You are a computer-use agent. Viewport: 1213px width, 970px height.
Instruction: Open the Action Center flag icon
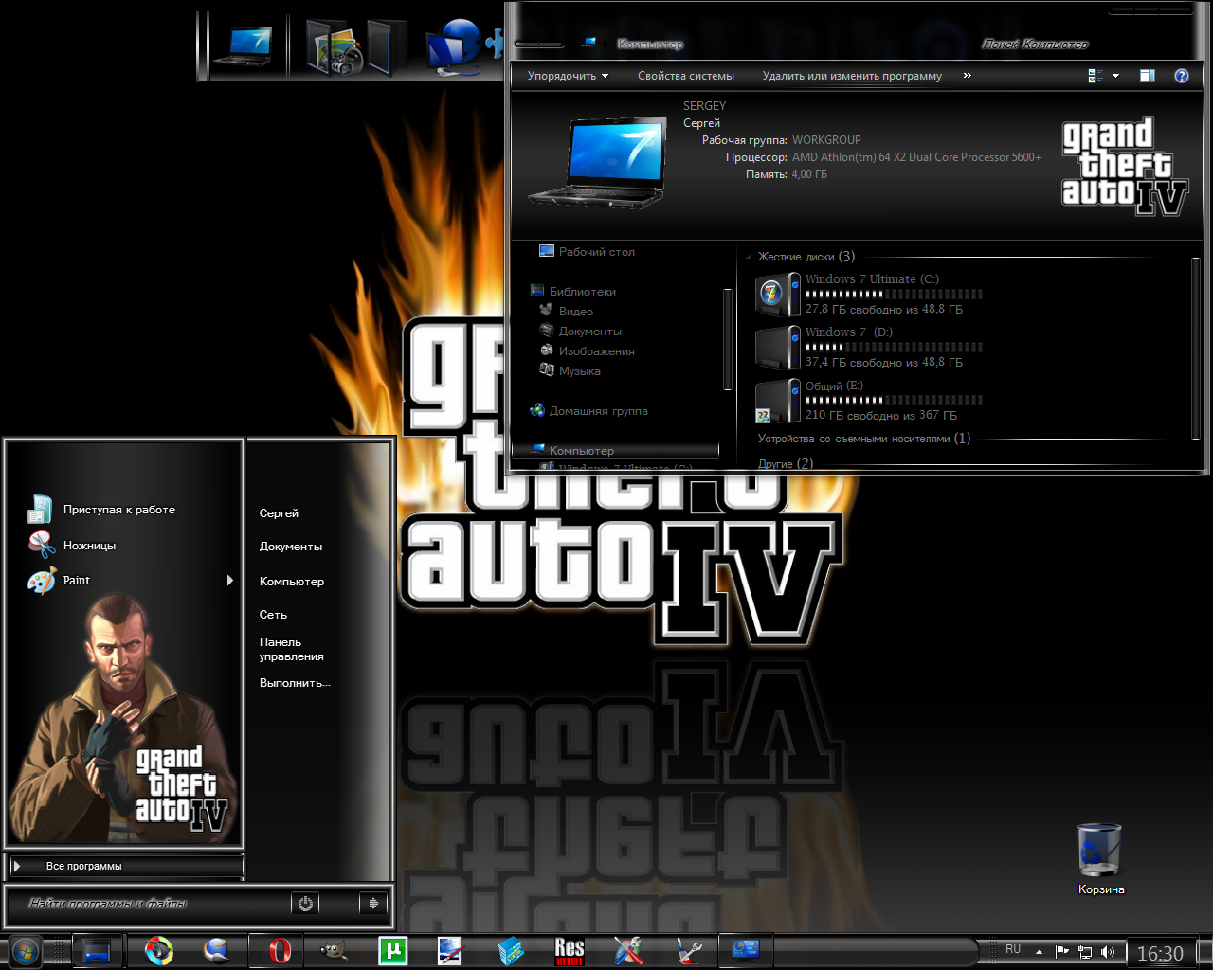pos(1062,952)
